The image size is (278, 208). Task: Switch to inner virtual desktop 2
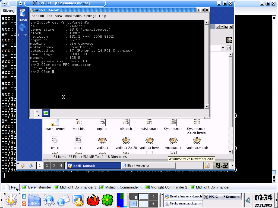47,165
